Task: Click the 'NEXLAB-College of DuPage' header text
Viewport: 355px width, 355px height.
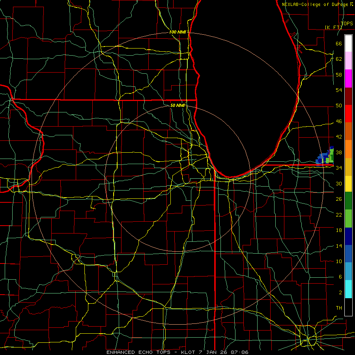Action: [315, 4]
